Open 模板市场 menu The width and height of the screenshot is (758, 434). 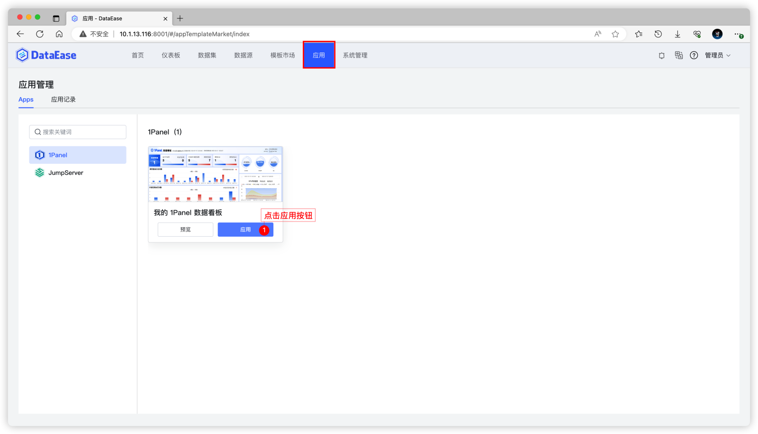point(283,55)
